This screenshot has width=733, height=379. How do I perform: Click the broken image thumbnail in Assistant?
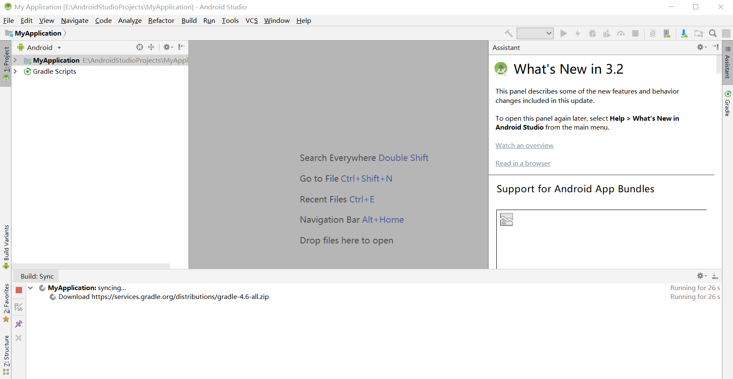coord(506,219)
